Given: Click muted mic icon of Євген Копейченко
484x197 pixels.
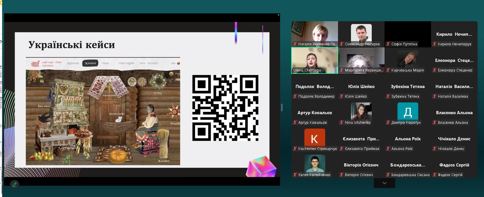Looking at the screenshot, I should point(295,175).
